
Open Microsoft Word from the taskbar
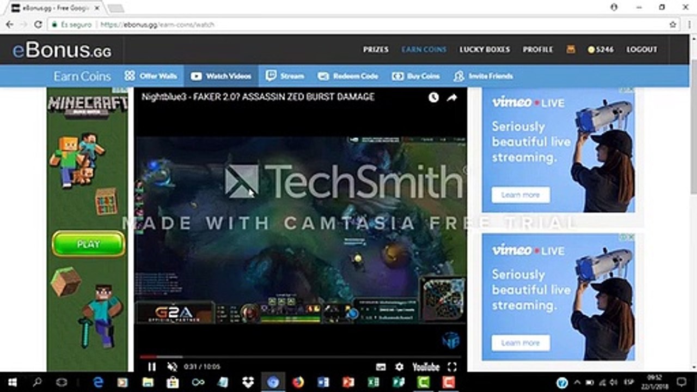pos(323,382)
